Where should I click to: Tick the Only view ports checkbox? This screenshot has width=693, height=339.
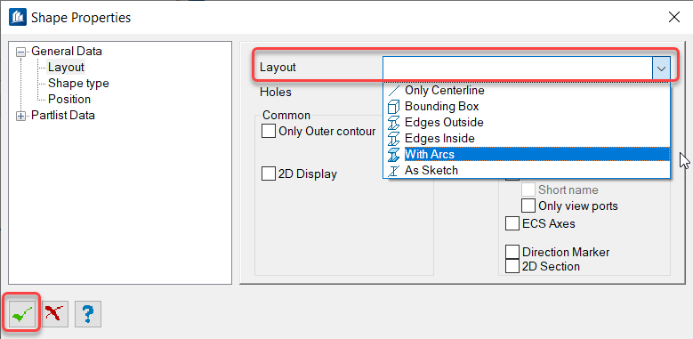point(528,206)
